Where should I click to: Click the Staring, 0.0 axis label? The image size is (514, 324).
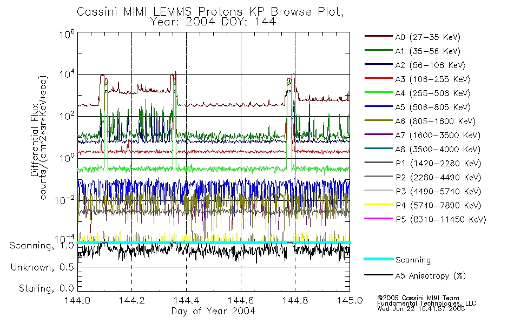(x=46, y=289)
